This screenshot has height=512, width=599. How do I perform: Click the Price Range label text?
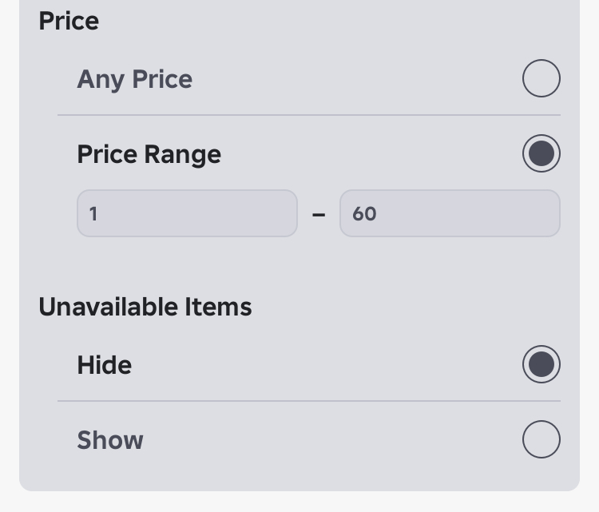point(149,154)
